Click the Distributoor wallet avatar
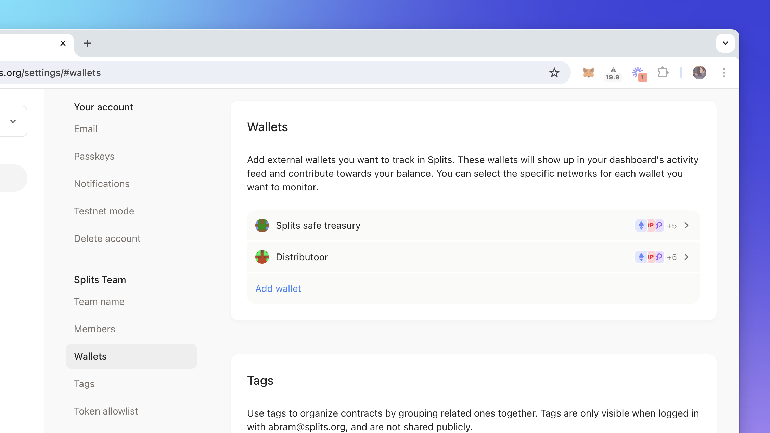 point(262,257)
